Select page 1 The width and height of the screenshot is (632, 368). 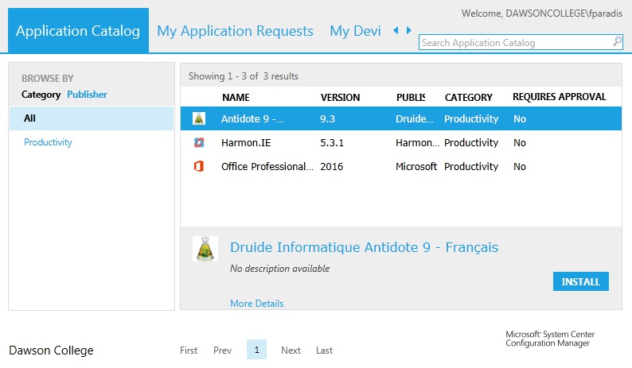[257, 350]
